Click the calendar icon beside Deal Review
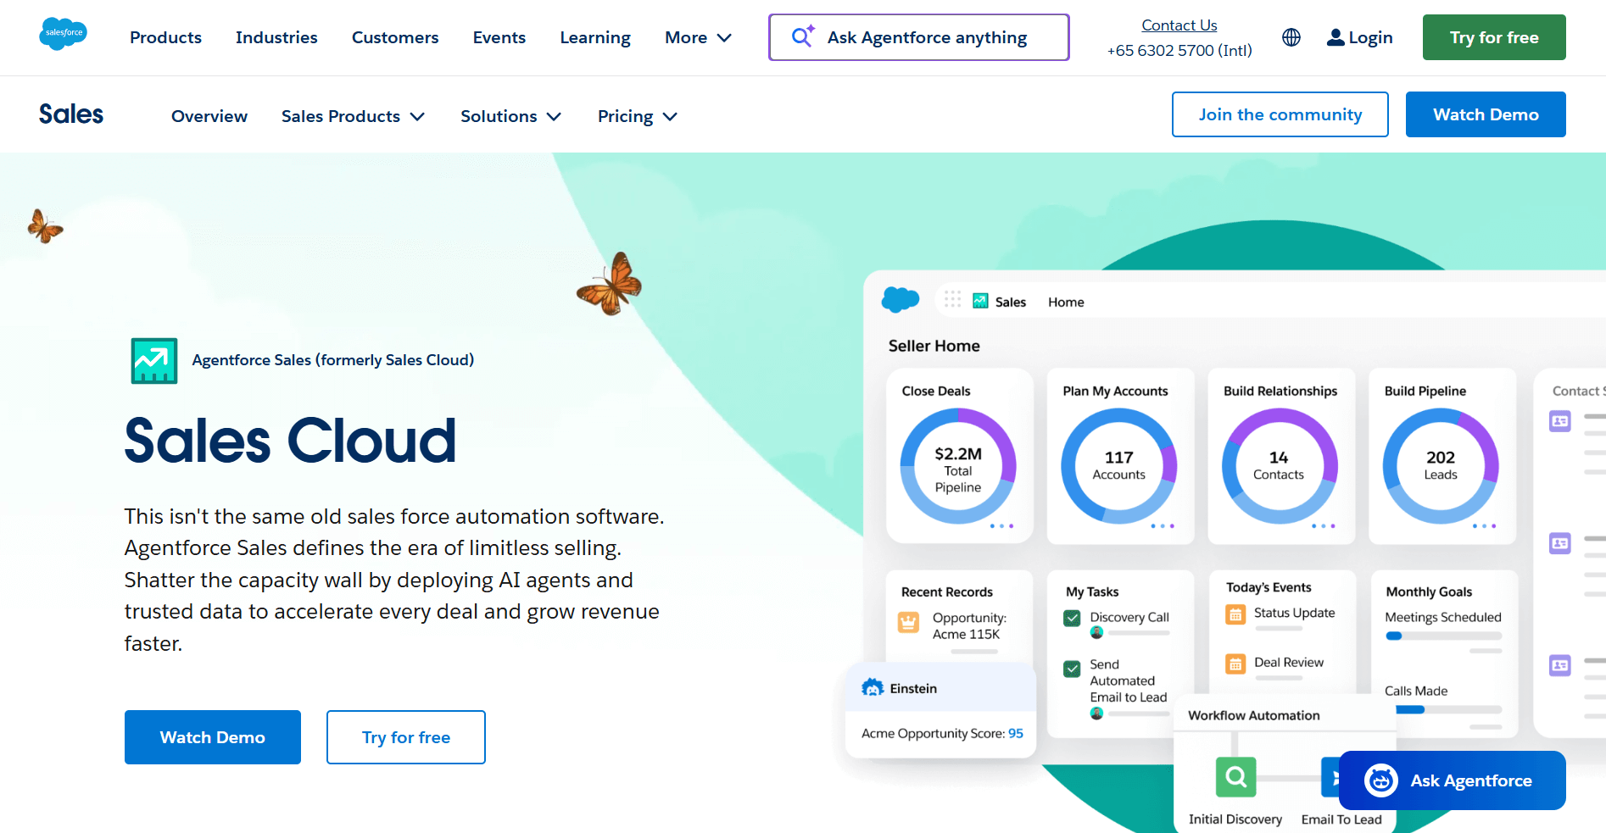1606x833 pixels. [1235, 664]
